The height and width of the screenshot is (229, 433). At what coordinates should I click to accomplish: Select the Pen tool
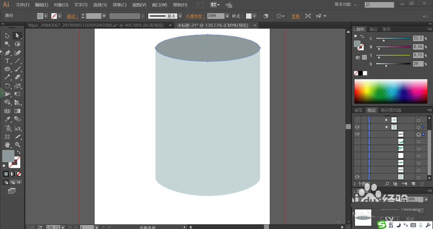(x=7, y=52)
